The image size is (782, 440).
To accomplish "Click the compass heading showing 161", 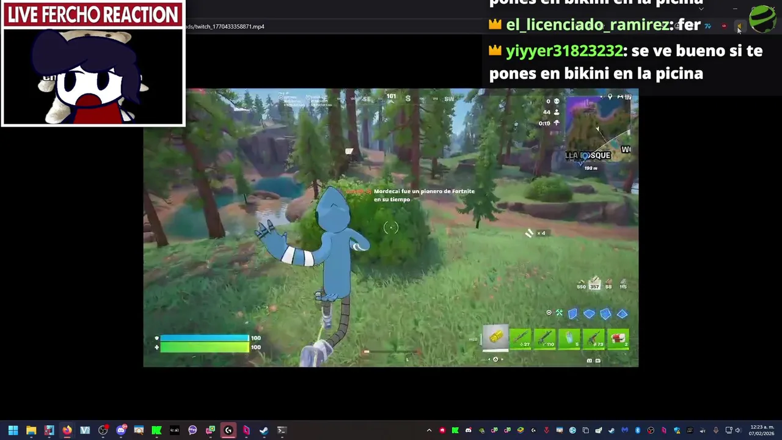I will [391, 96].
